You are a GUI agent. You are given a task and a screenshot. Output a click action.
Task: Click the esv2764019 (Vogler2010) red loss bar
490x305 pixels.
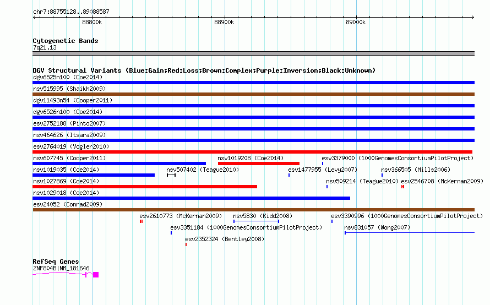click(x=252, y=152)
